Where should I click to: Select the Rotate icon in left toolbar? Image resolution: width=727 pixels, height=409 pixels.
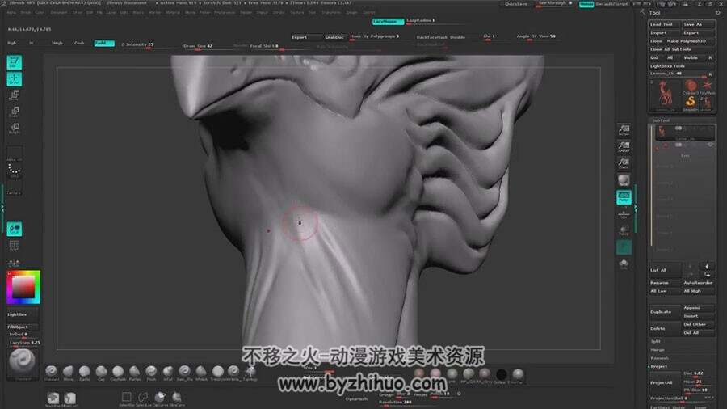15,128
